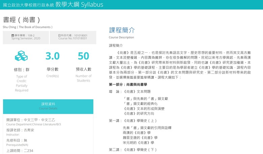Click the 開課單位：中文三甲、中文三乙 line

tap(31, 120)
